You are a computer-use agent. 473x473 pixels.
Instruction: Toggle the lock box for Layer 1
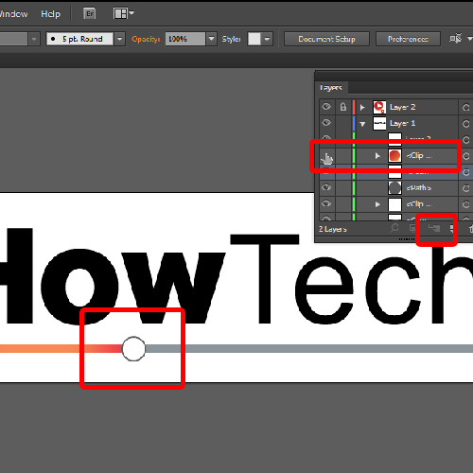tap(343, 123)
